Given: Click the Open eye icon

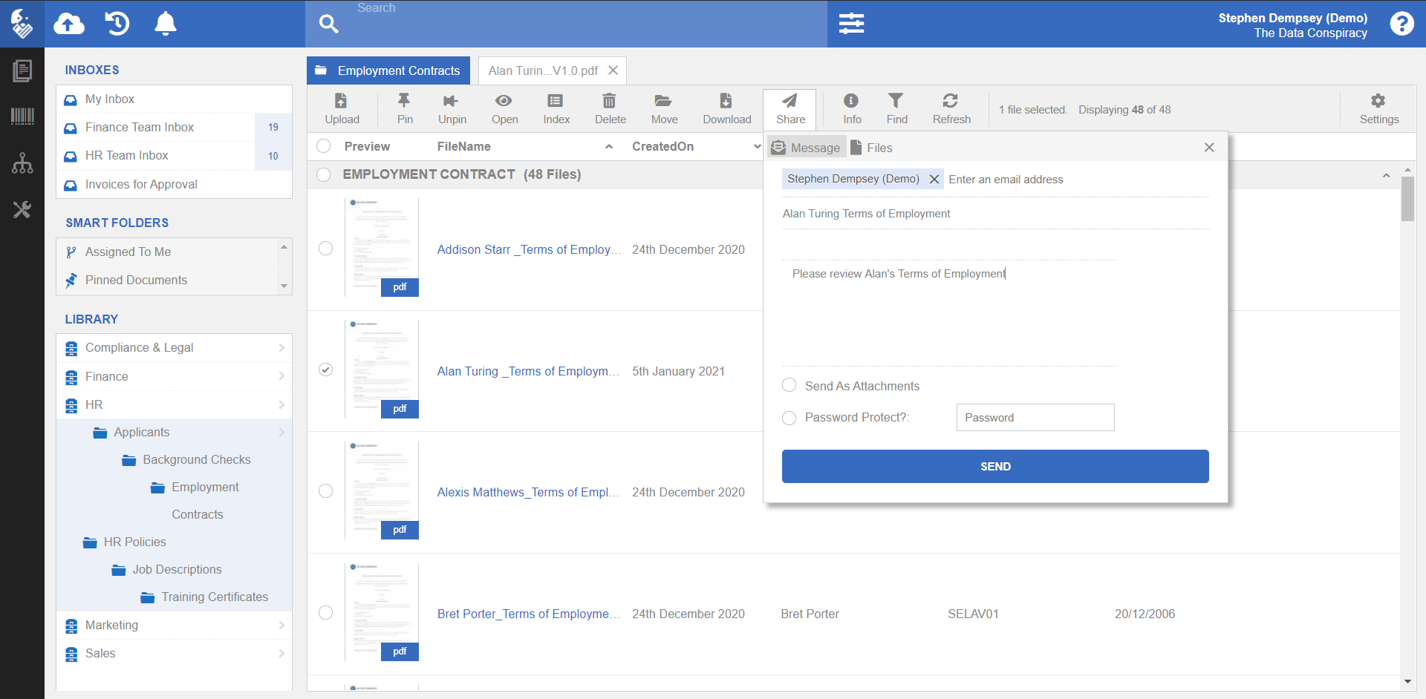Looking at the screenshot, I should (504, 101).
